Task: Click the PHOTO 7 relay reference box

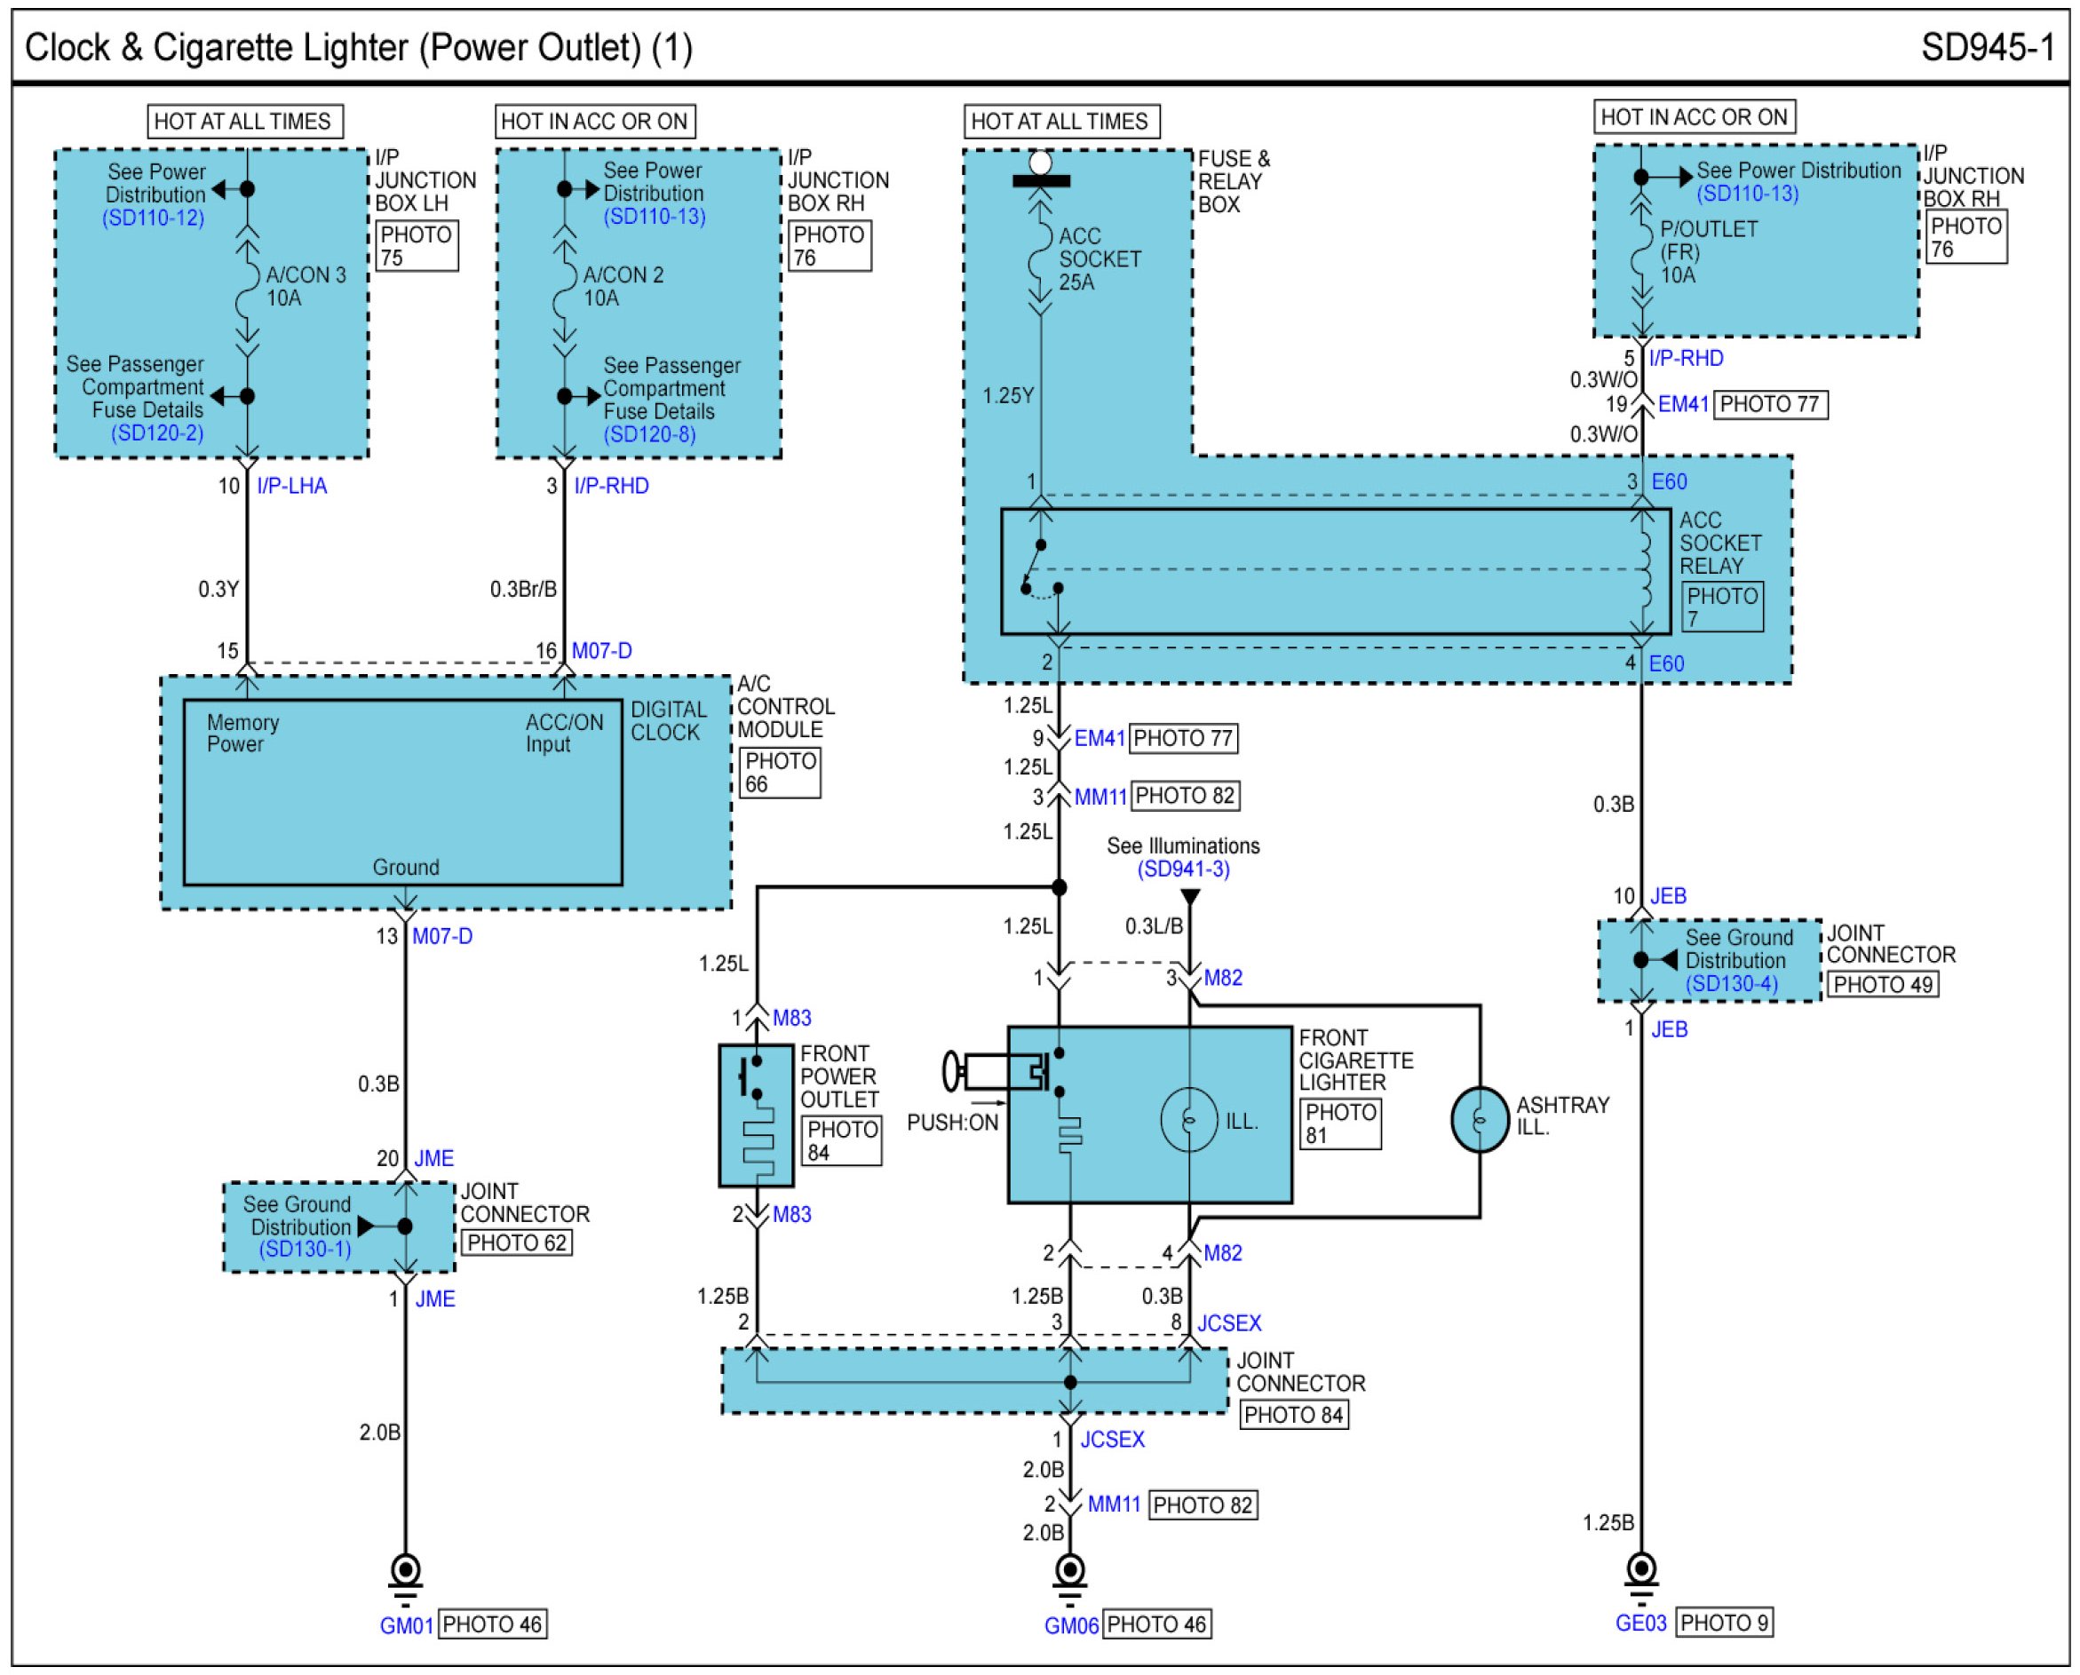Action: point(1722,607)
